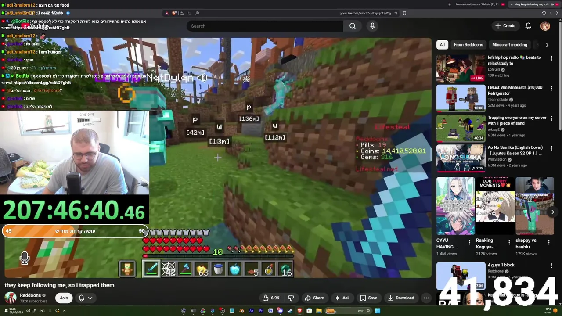Activate voice search microphone icon
562x316 pixels.
[372, 26]
